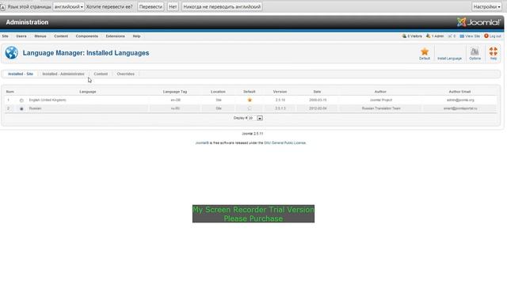Open the Content menu

coord(61,36)
